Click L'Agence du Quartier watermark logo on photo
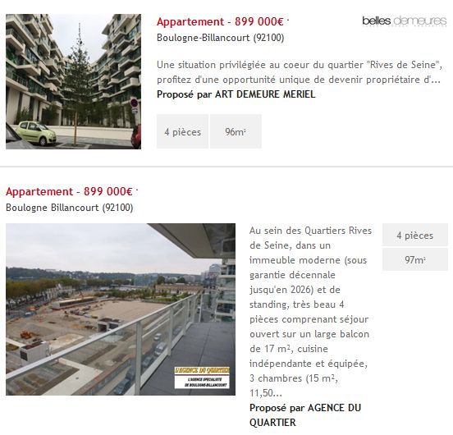The width and height of the screenshot is (453, 435). (x=202, y=378)
